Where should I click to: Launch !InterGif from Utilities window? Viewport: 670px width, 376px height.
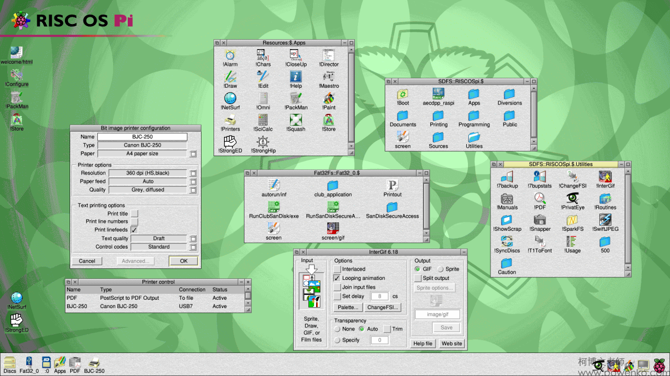[x=605, y=179]
